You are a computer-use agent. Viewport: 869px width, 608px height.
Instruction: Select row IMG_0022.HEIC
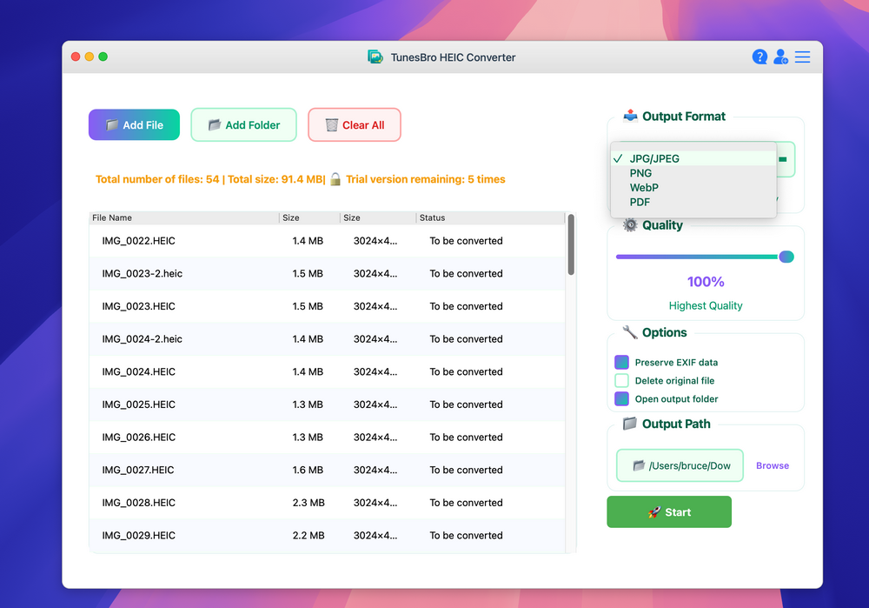pyautogui.click(x=327, y=241)
